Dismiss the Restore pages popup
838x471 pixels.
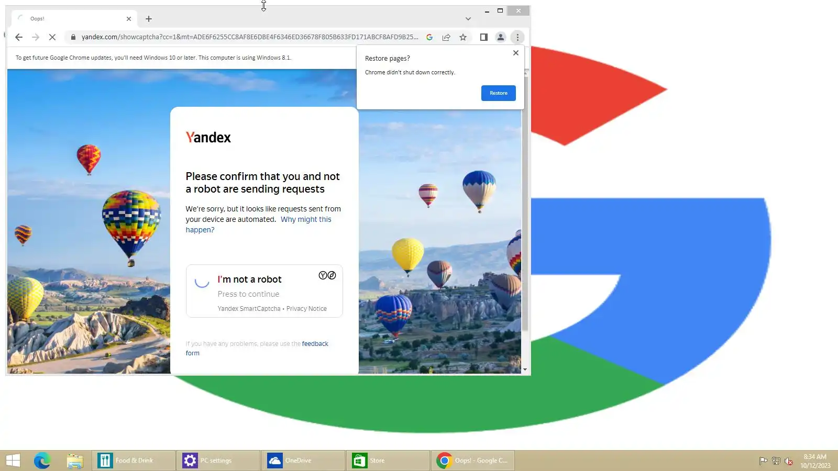coord(516,53)
